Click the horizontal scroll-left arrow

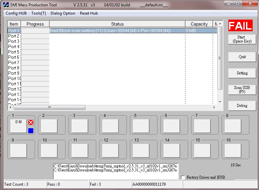(x=10, y=107)
